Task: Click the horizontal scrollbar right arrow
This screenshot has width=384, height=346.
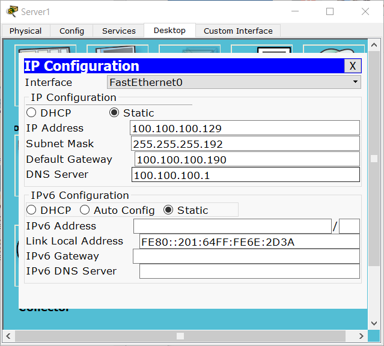Action: (361, 336)
